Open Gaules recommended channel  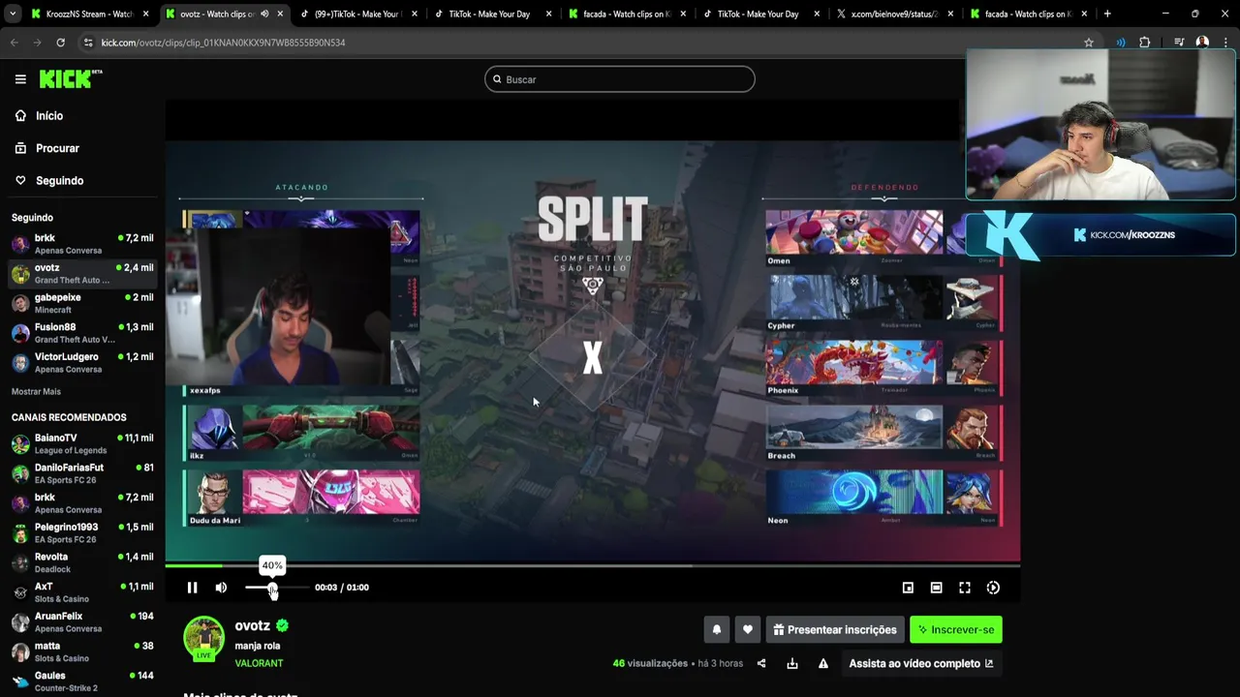click(81, 682)
